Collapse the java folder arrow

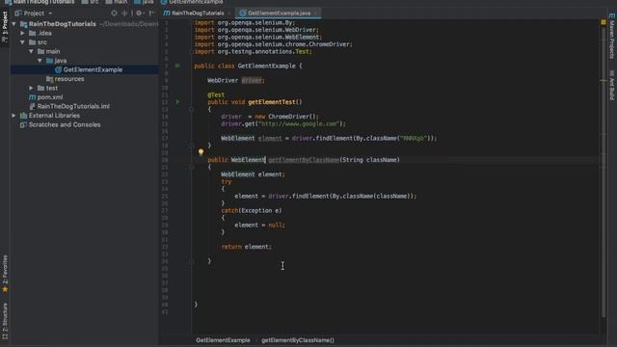point(40,61)
